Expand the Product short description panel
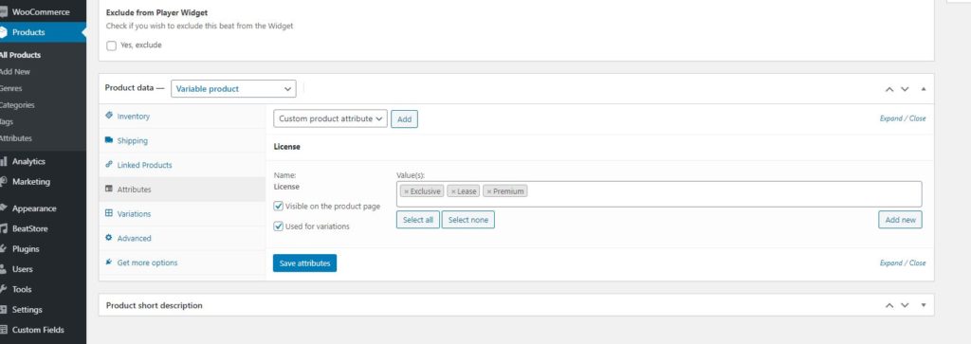Image resolution: width=971 pixels, height=344 pixels. point(924,305)
